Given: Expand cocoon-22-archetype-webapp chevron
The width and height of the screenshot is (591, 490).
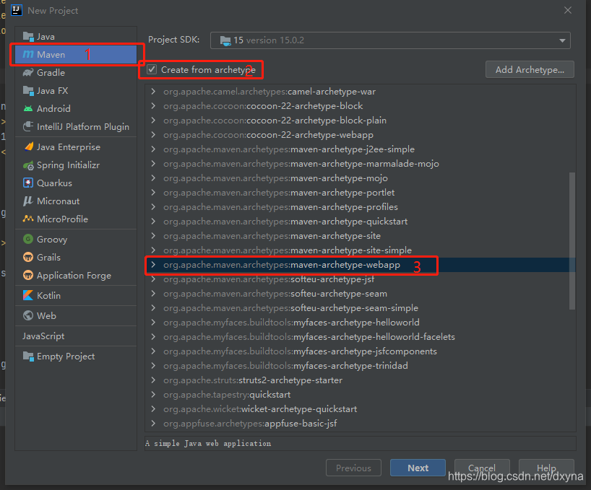Looking at the screenshot, I should [x=153, y=135].
